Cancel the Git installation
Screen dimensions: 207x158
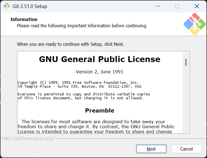click(187, 149)
